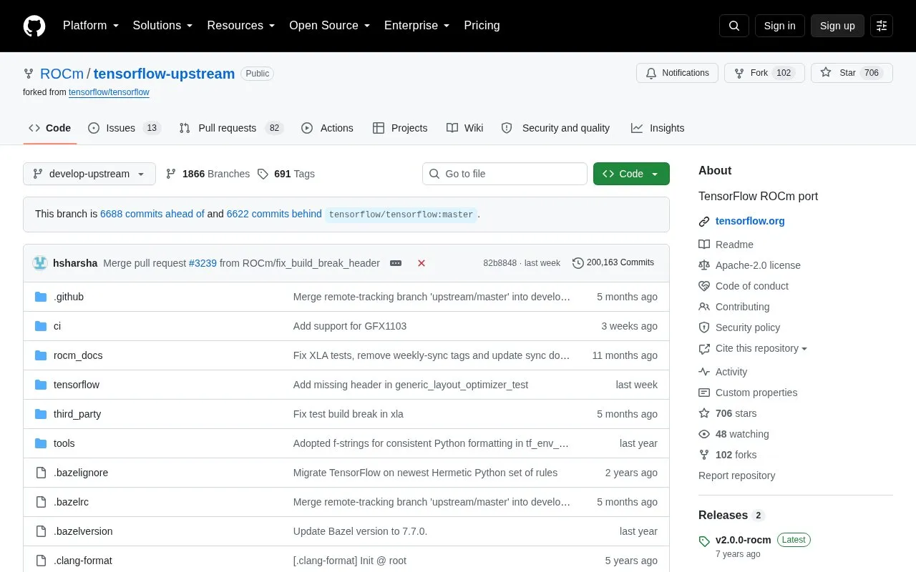View the 1866 Branches link
This screenshot has height=572, width=916.
[x=208, y=174]
